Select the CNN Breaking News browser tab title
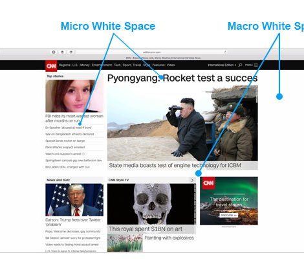Screen dimensions: 304x259 163,58
